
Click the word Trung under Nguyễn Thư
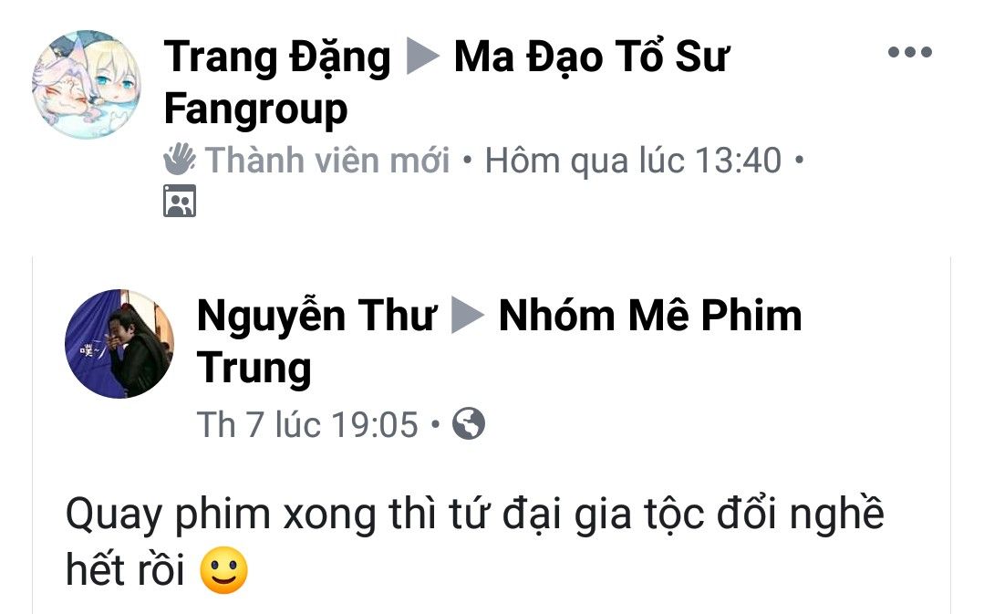click(254, 369)
